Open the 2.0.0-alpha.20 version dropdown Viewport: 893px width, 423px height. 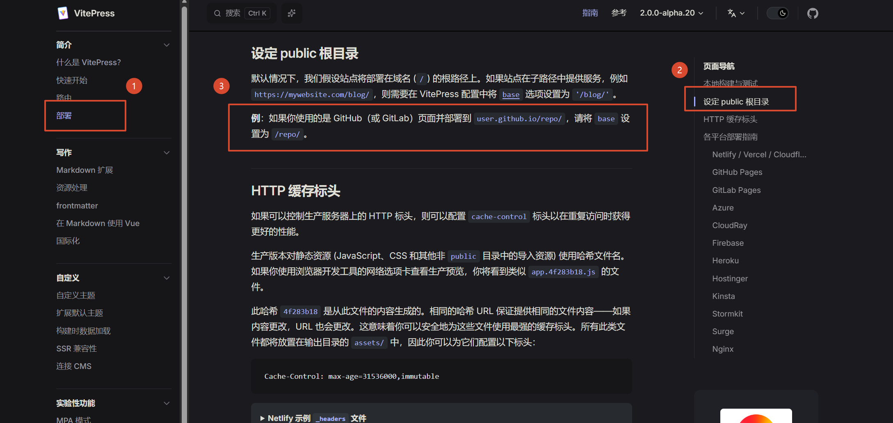coord(672,13)
